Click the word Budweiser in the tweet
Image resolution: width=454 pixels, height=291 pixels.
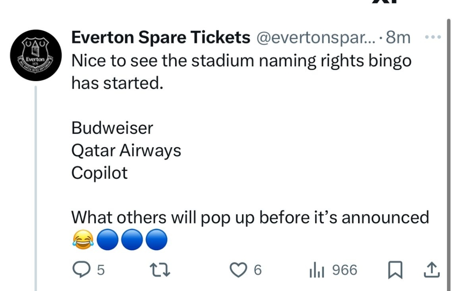[112, 128]
